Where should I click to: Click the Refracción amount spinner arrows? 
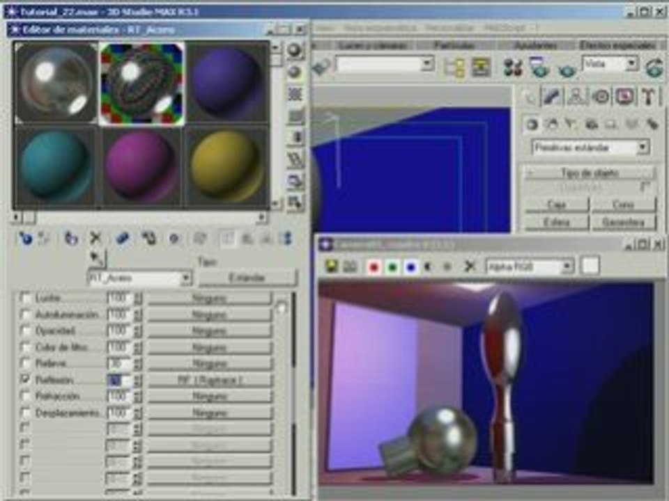coord(137,397)
